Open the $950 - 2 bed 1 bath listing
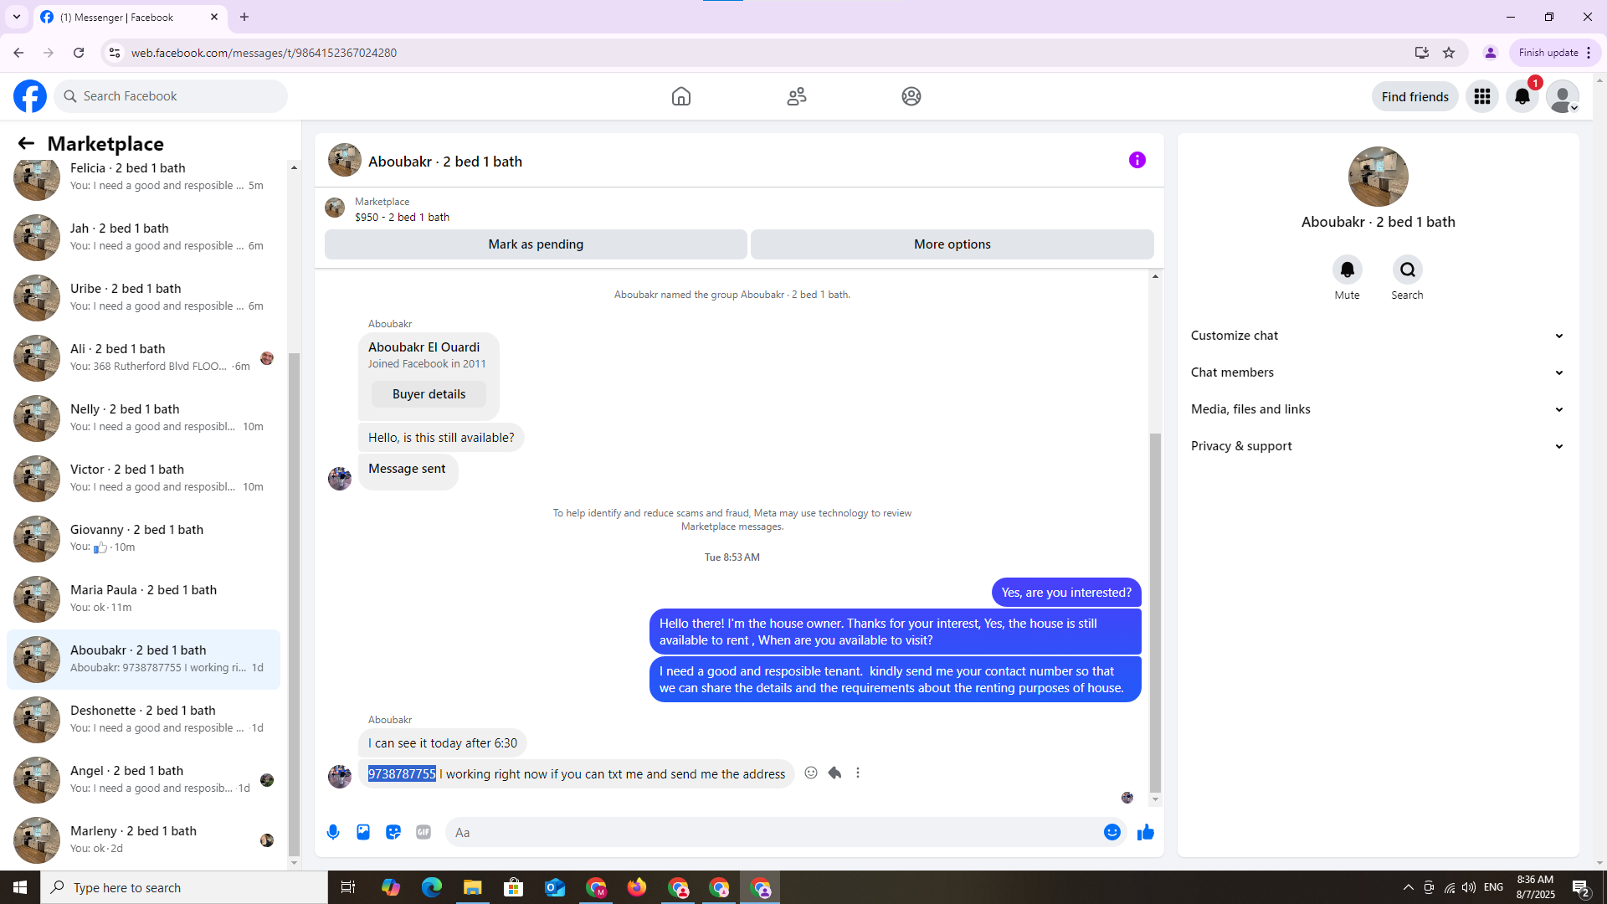The width and height of the screenshot is (1607, 904). pyautogui.click(x=402, y=217)
